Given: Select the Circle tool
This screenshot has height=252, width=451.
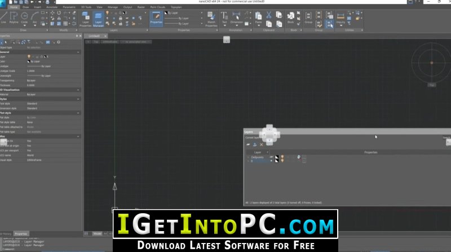Looking at the screenshot, I should coord(24,17).
